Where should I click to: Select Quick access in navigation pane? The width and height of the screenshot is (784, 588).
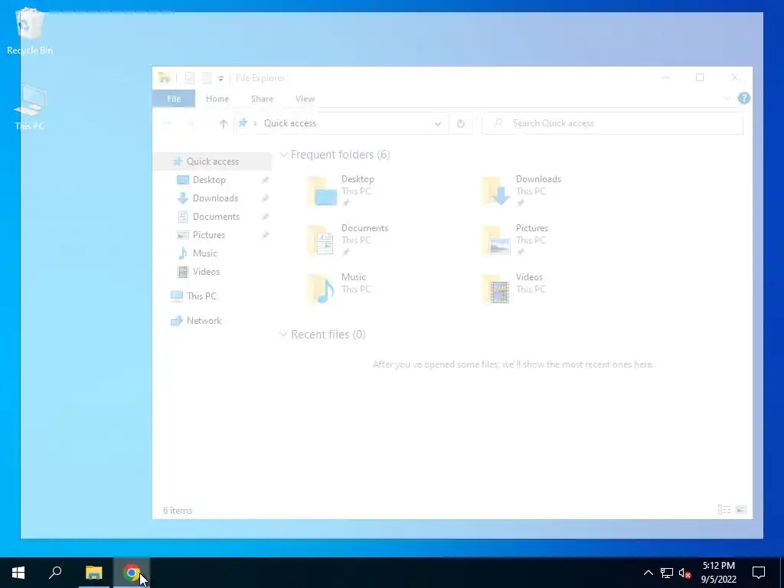(212, 162)
